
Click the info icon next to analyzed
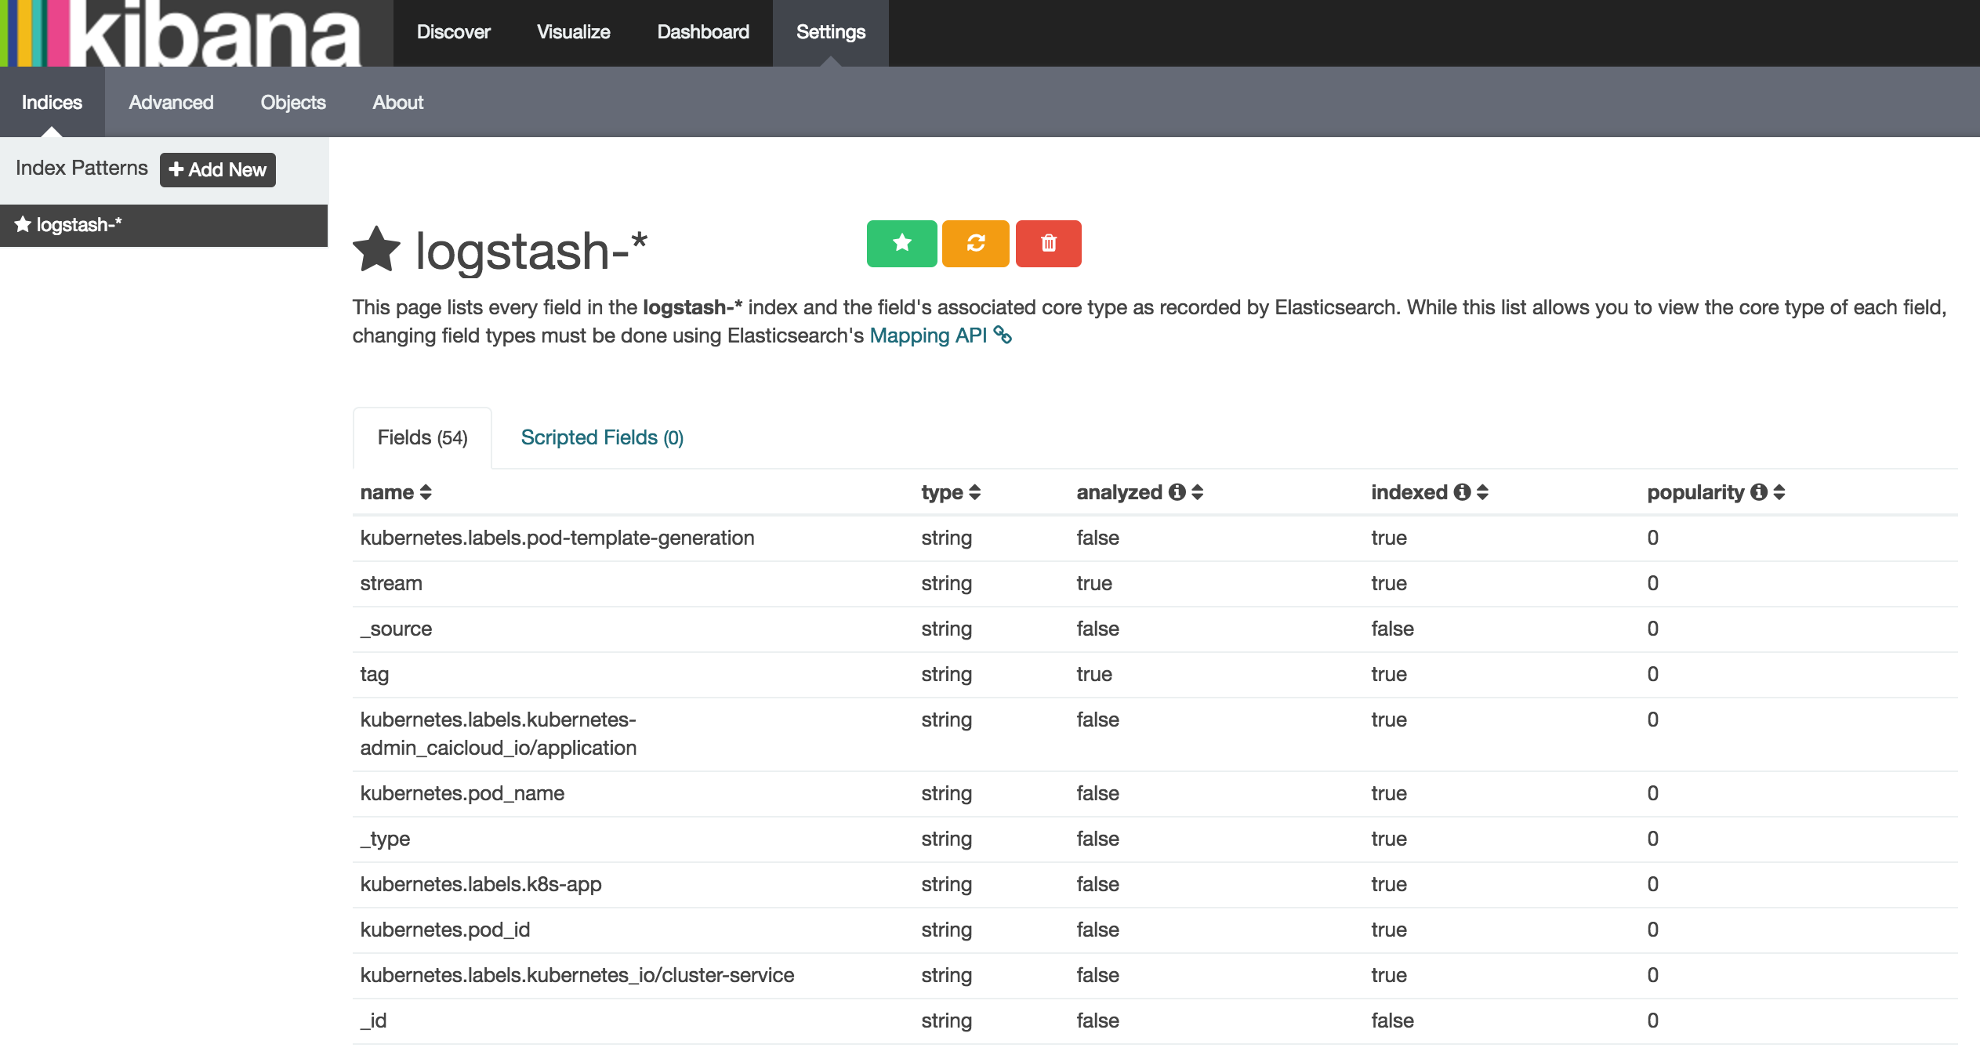1177,492
